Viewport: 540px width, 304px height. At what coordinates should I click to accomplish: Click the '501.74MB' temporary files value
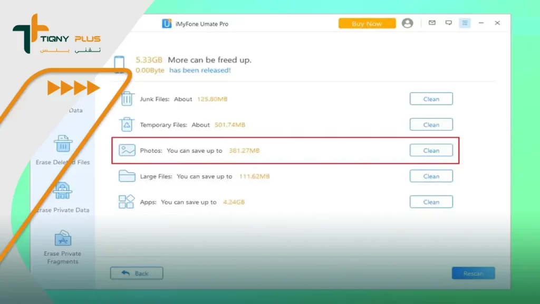[230, 125]
